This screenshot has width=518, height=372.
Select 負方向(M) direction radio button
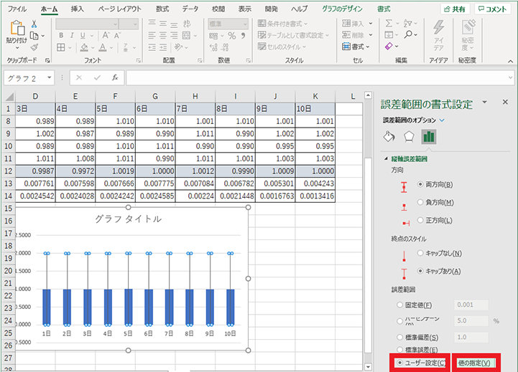[x=420, y=202]
